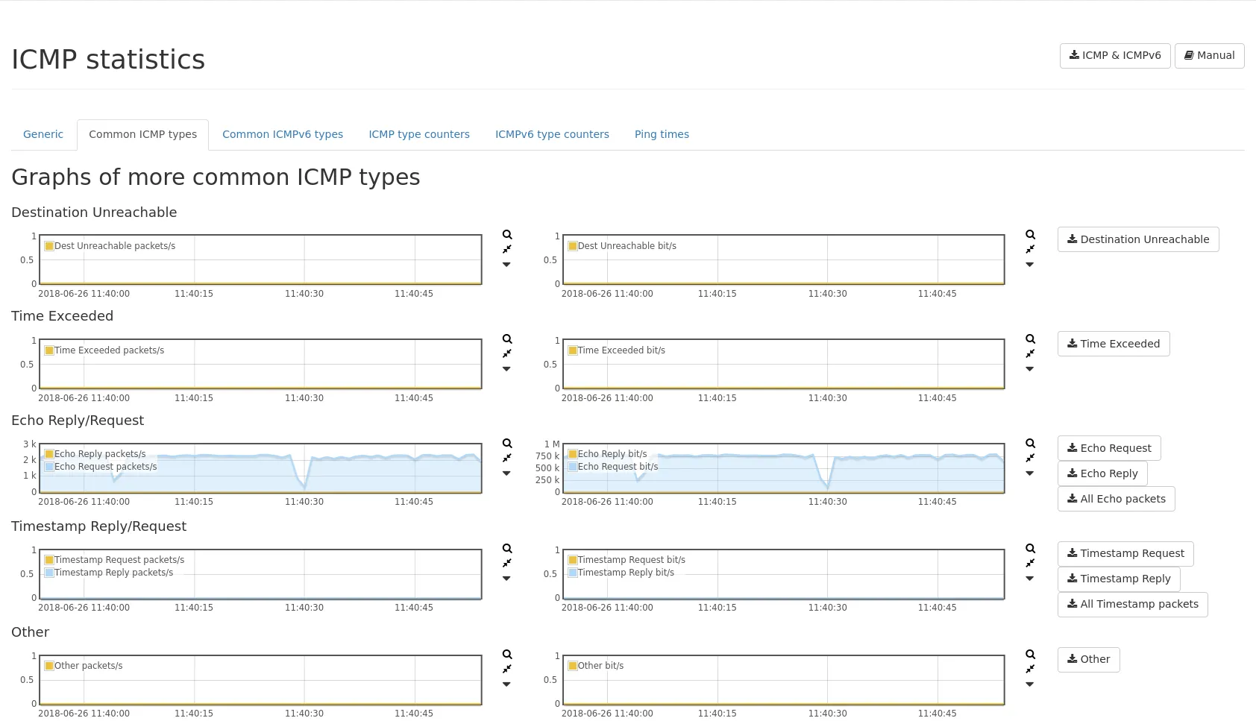Click the compress icon beside Dest Unreachable bit/s graph
The height and width of the screenshot is (721, 1256).
[x=1030, y=249]
